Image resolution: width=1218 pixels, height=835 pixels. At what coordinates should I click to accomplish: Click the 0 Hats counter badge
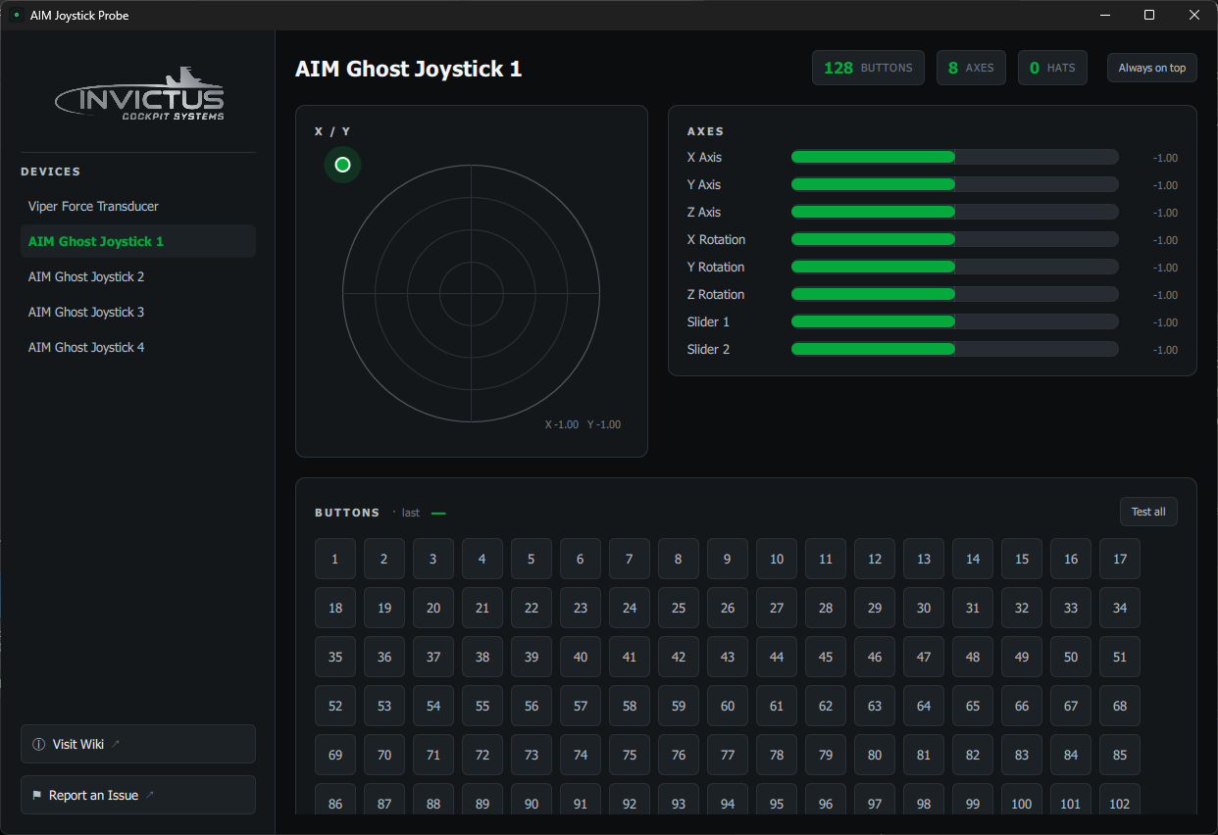(1052, 68)
